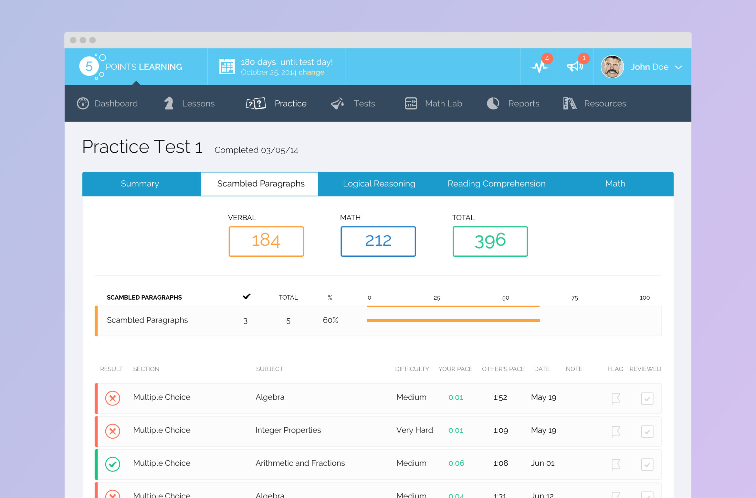Click the Lessons chess knight icon
Viewport: 756px width, 498px height.
coord(169,104)
